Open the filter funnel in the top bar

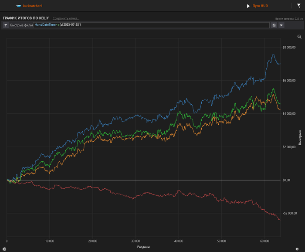coord(299,6)
